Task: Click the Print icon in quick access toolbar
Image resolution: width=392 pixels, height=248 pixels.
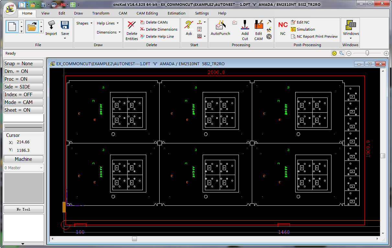Action: (54, 5)
